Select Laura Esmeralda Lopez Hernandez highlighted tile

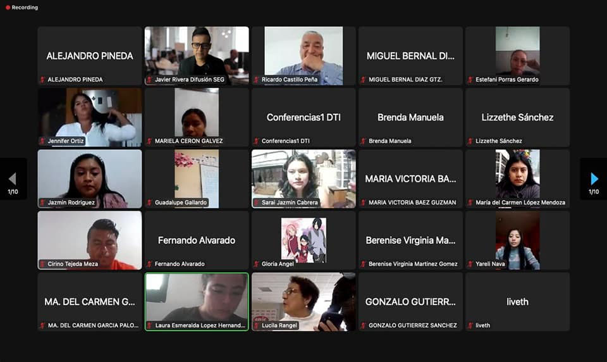tap(197, 302)
